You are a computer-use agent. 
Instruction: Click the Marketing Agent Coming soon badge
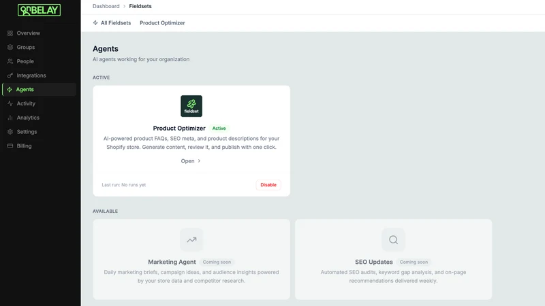pos(217,262)
